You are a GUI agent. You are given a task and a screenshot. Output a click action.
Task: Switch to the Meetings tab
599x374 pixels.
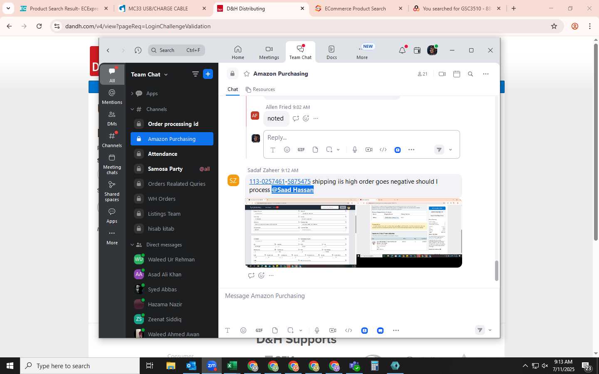pyautogui.click(x=269, y=52)
